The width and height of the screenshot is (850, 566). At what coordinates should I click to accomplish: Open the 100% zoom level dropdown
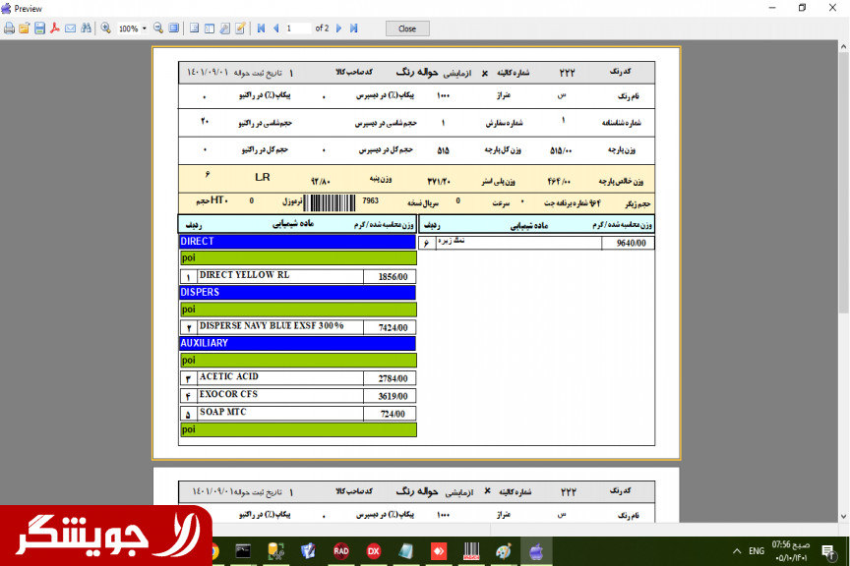pos(144,28)
